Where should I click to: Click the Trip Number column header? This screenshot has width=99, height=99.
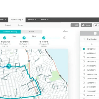coord(92,39)
